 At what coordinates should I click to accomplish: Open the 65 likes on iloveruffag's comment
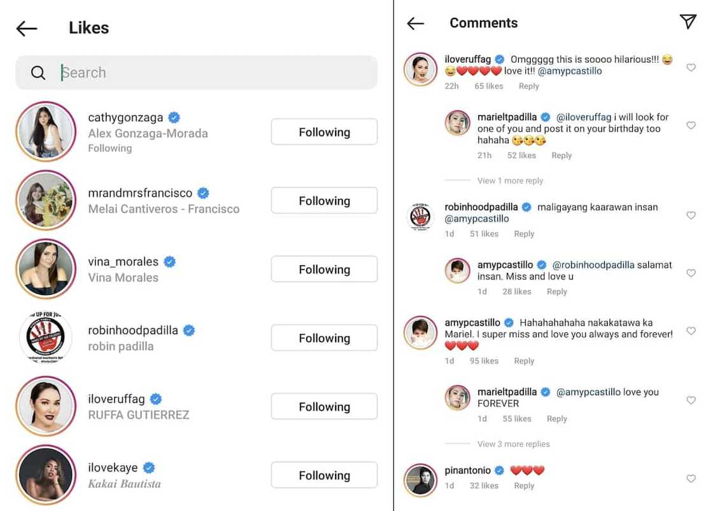click(488, 86)
